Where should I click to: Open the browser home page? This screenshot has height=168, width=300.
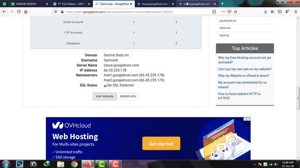tap(26, 12)
